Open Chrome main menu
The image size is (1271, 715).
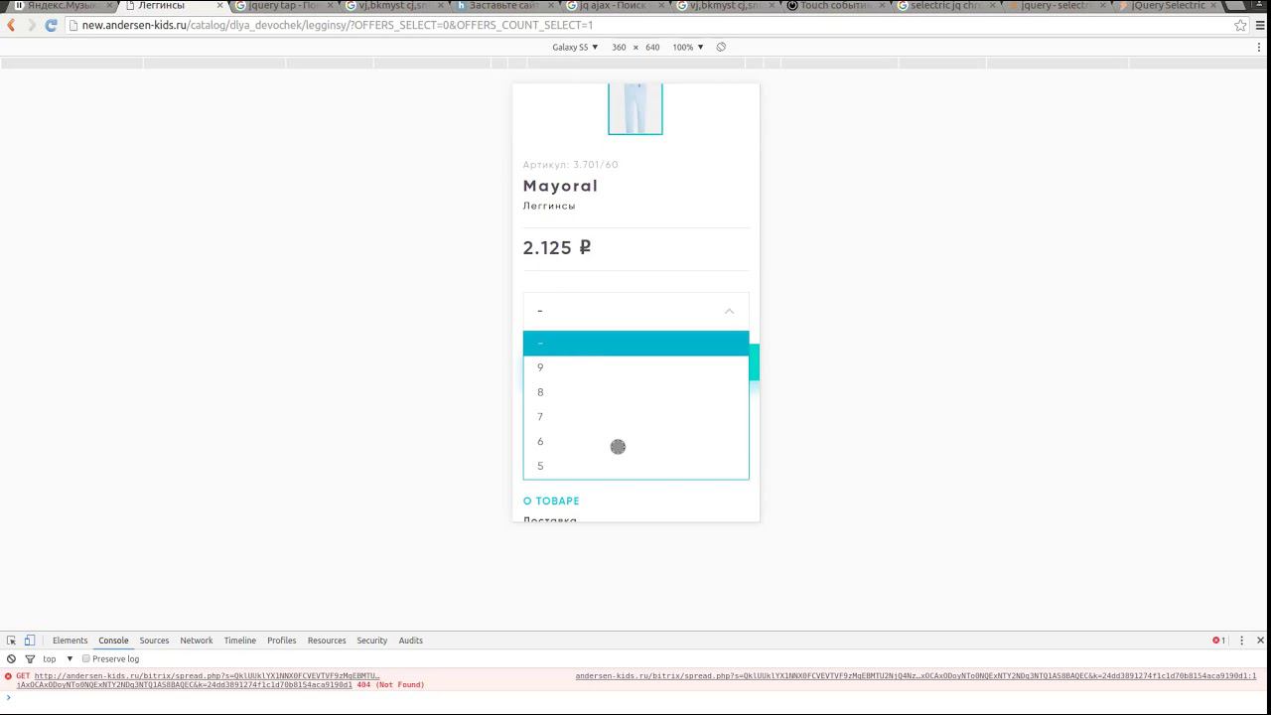[x=1260, y=25]
